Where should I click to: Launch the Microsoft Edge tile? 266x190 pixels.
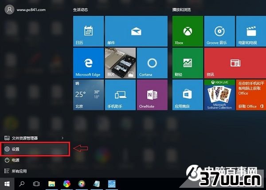coord(88,63)
